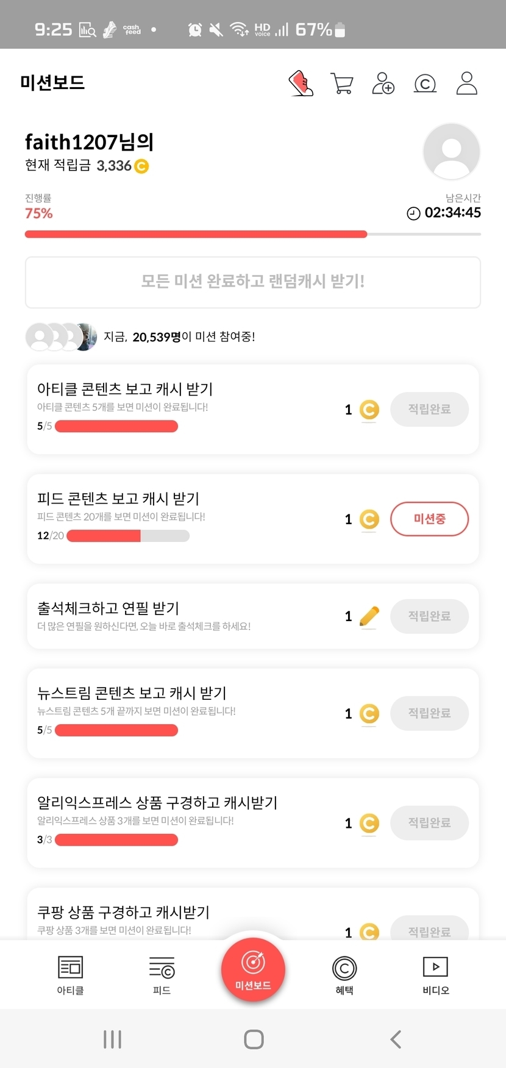This screenshot has height=1068, width=506.
Task: Tap the 남은시간 clock icon
Action: pyautogui.click(x=413, y=213)
